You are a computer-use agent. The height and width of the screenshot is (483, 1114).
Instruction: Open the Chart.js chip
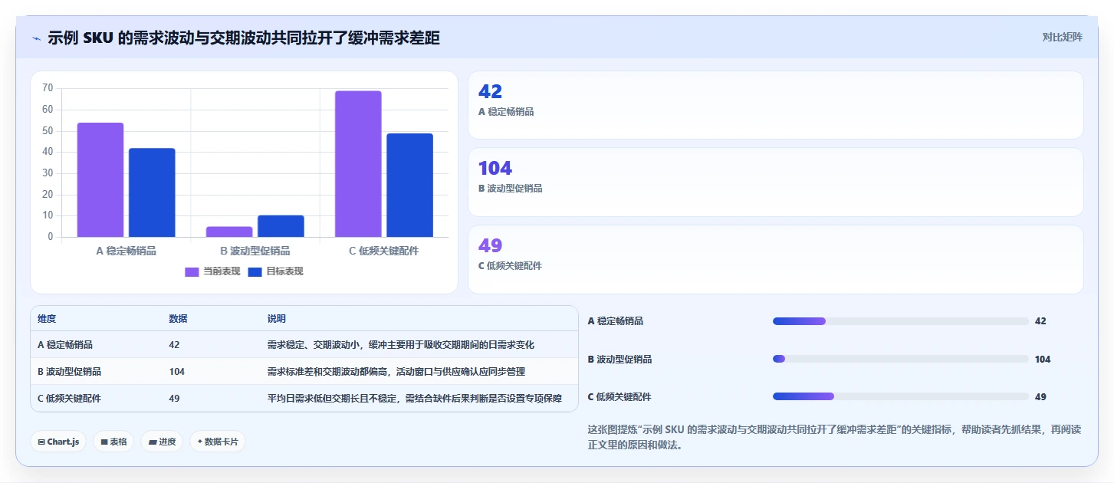58,442
